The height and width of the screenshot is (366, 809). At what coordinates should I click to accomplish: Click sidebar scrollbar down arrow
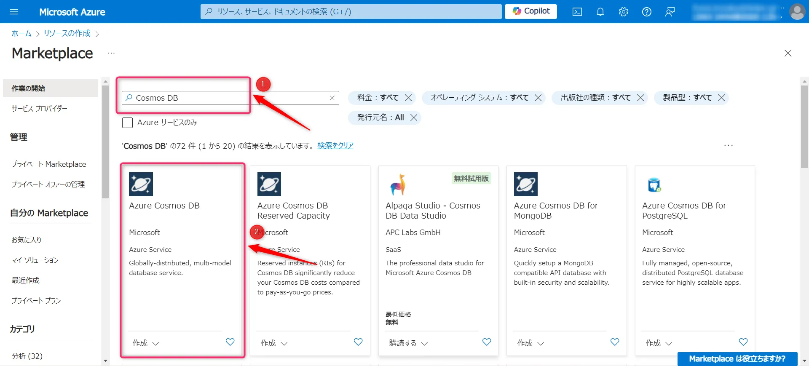coord(105,361)
